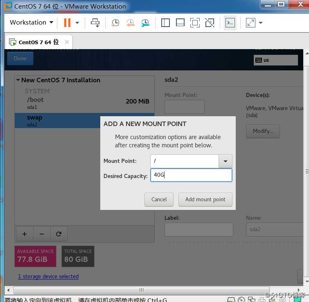Click the Available Space 77.8 GiB box
Screen dimensions: 309x302
click(35, 256)
